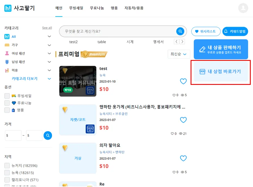Click heart icon on 'test' listing
This screenshot has height=187, width=253.
[x=183, y=81]
